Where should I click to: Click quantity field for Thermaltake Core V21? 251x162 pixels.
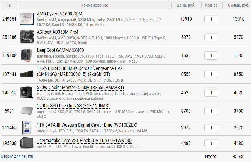211,143
